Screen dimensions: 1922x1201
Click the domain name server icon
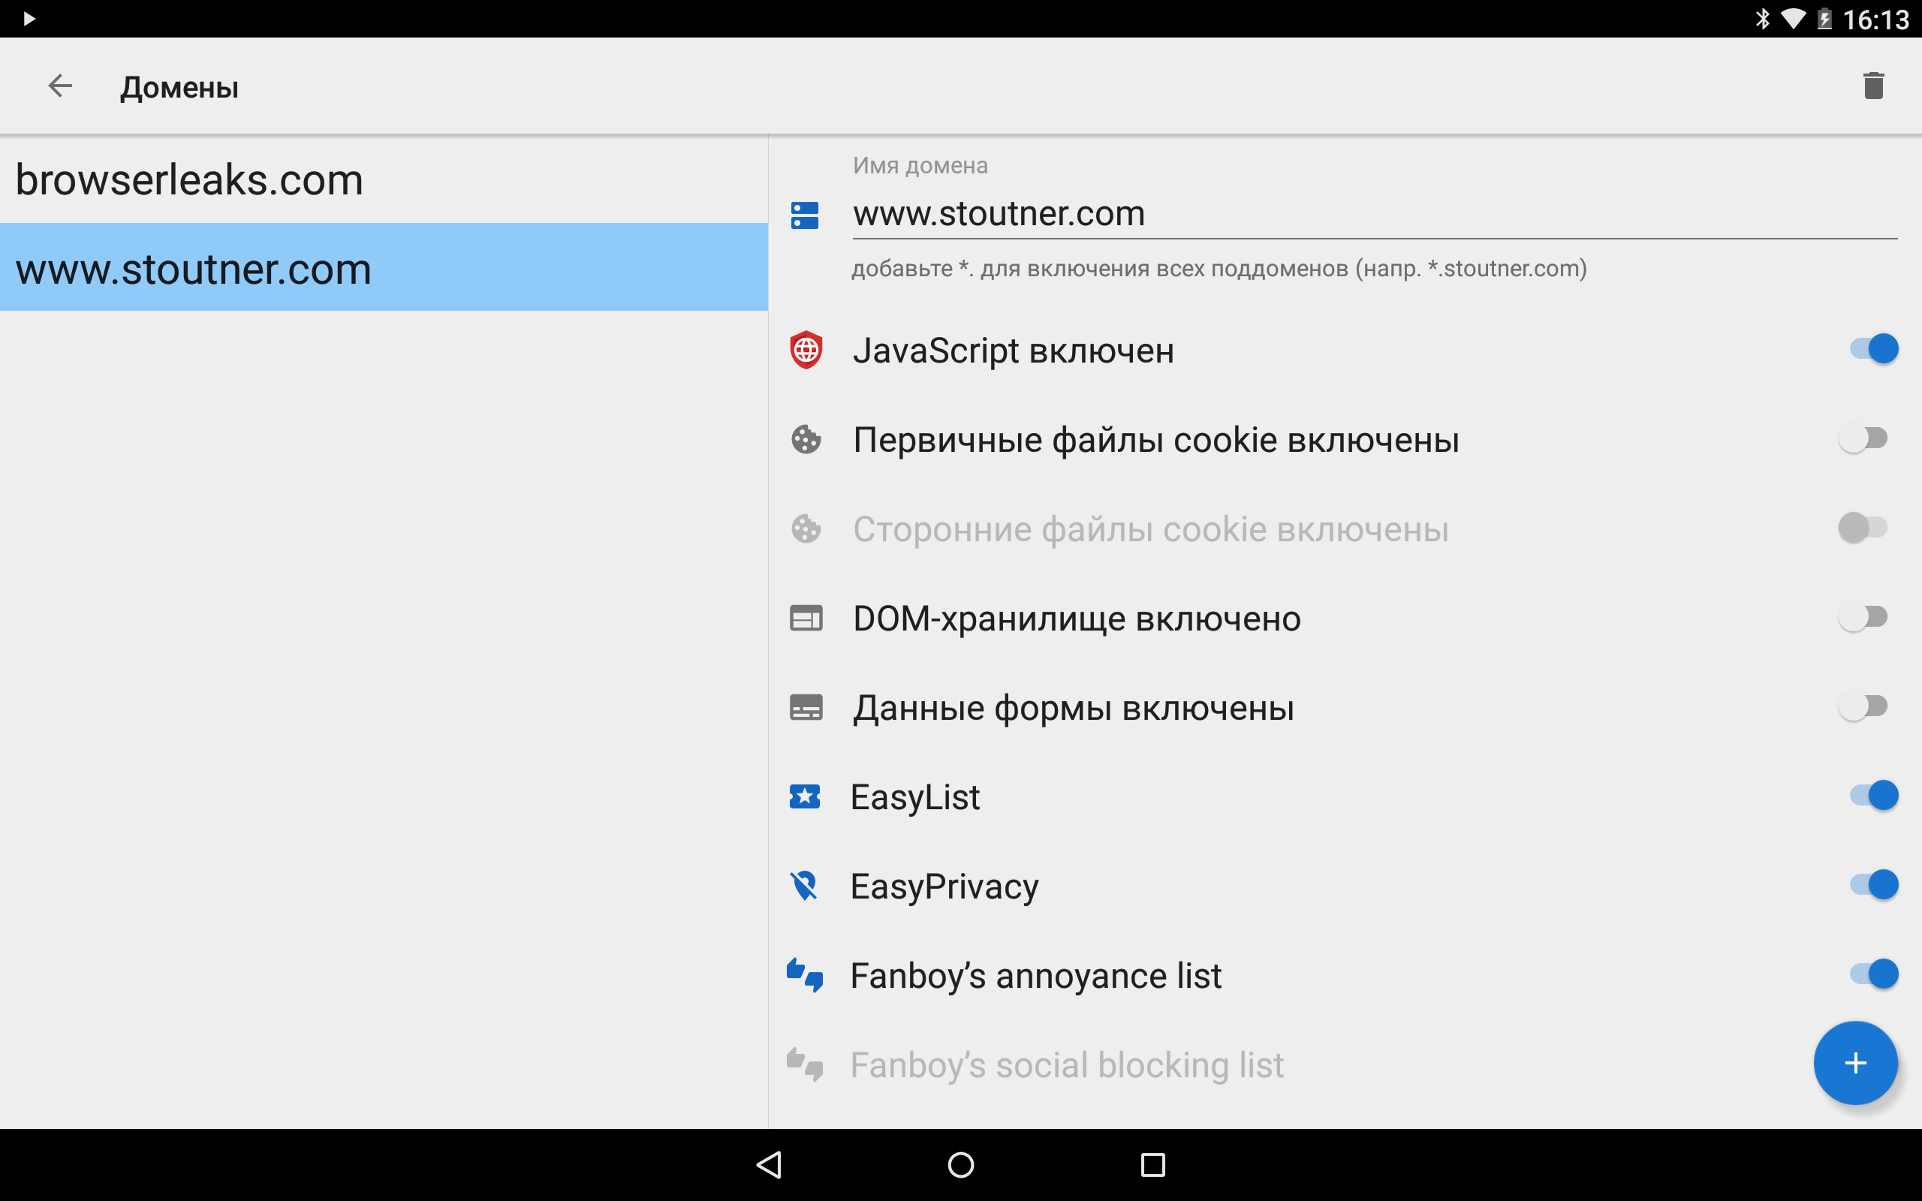[x=805, y=215]
